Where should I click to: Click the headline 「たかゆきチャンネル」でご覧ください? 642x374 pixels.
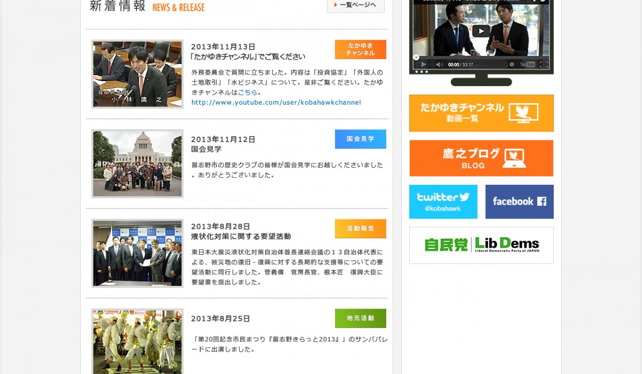pyautogui.click(x=248, y=57)
